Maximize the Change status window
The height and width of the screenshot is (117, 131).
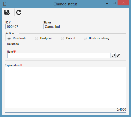point(114,3)
